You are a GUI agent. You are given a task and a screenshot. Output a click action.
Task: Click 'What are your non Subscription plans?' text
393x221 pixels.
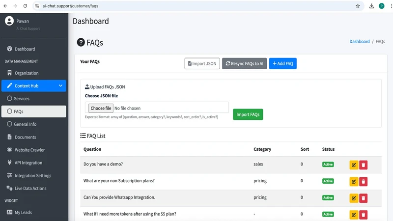pyautogui.click(x=119, y=181)
